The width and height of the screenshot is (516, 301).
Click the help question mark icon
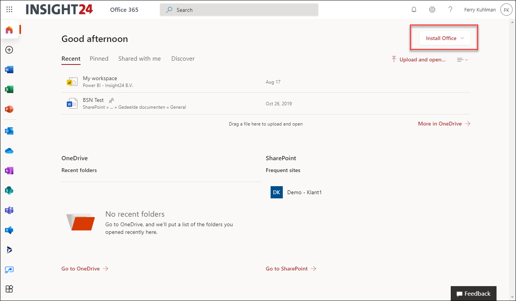450,10
